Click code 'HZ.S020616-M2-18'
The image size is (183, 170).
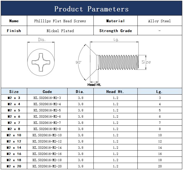pyautogui.click(x=47, y=160)
